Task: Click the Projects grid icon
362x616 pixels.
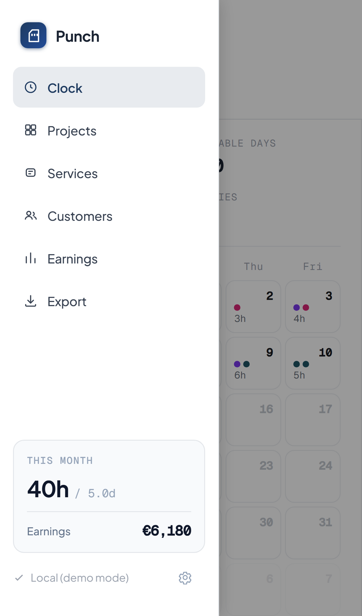Action: coord(31,130)
